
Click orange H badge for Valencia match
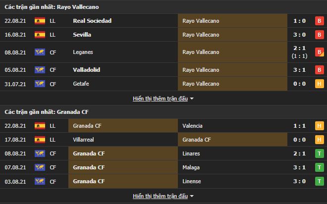tap(319, 126)
